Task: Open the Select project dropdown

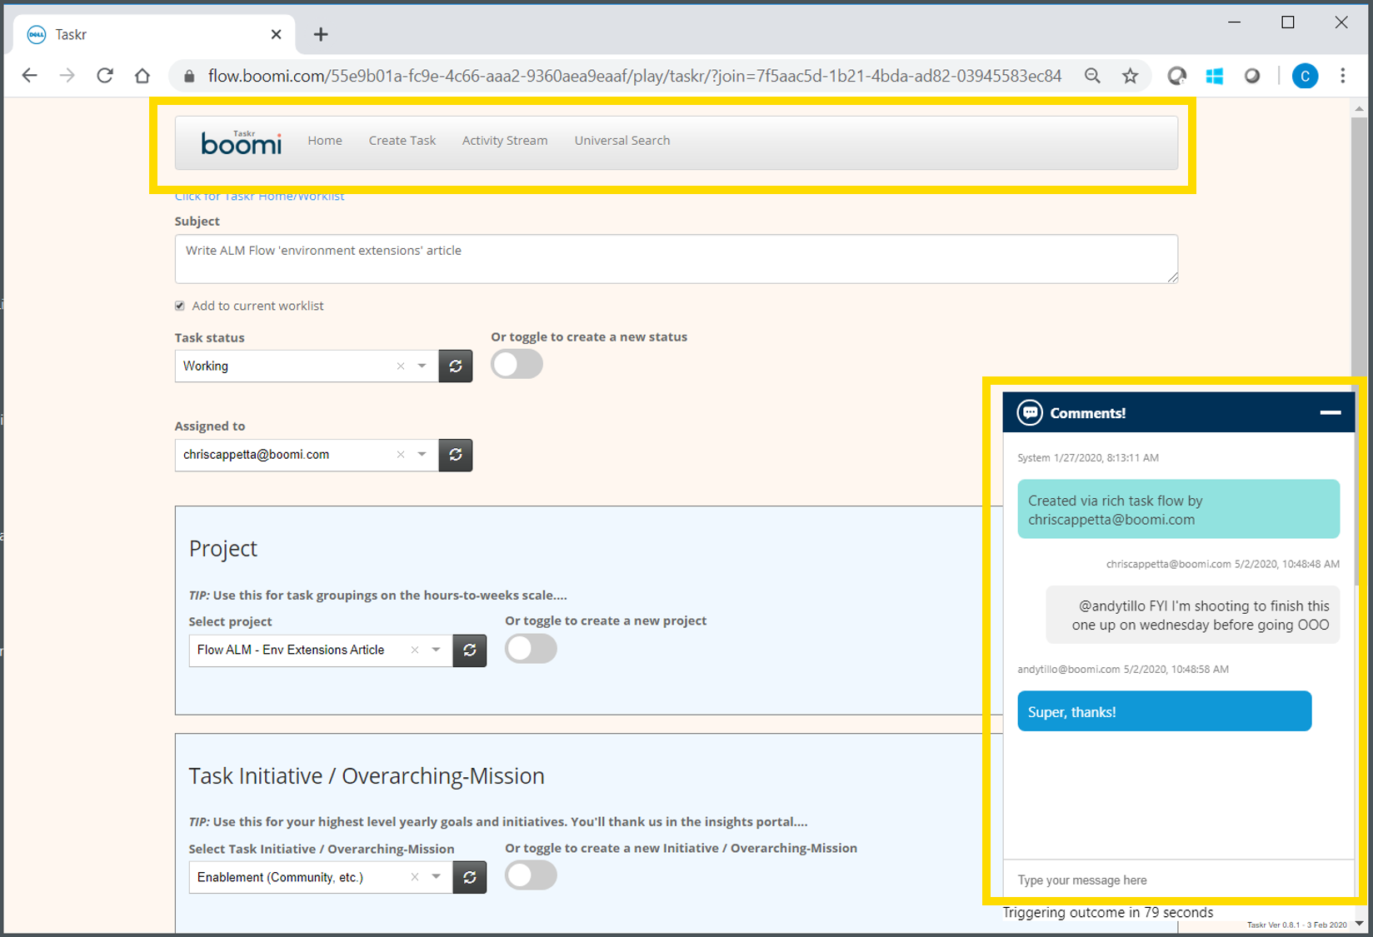Action: coord(435,650)
